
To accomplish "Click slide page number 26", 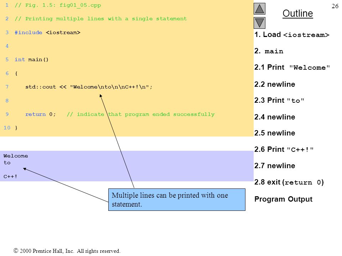I will [x=335, y=6].
